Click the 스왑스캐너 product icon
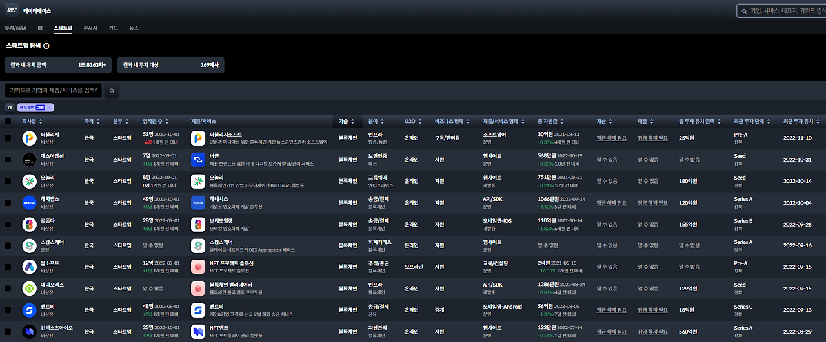 click(198, 245)
